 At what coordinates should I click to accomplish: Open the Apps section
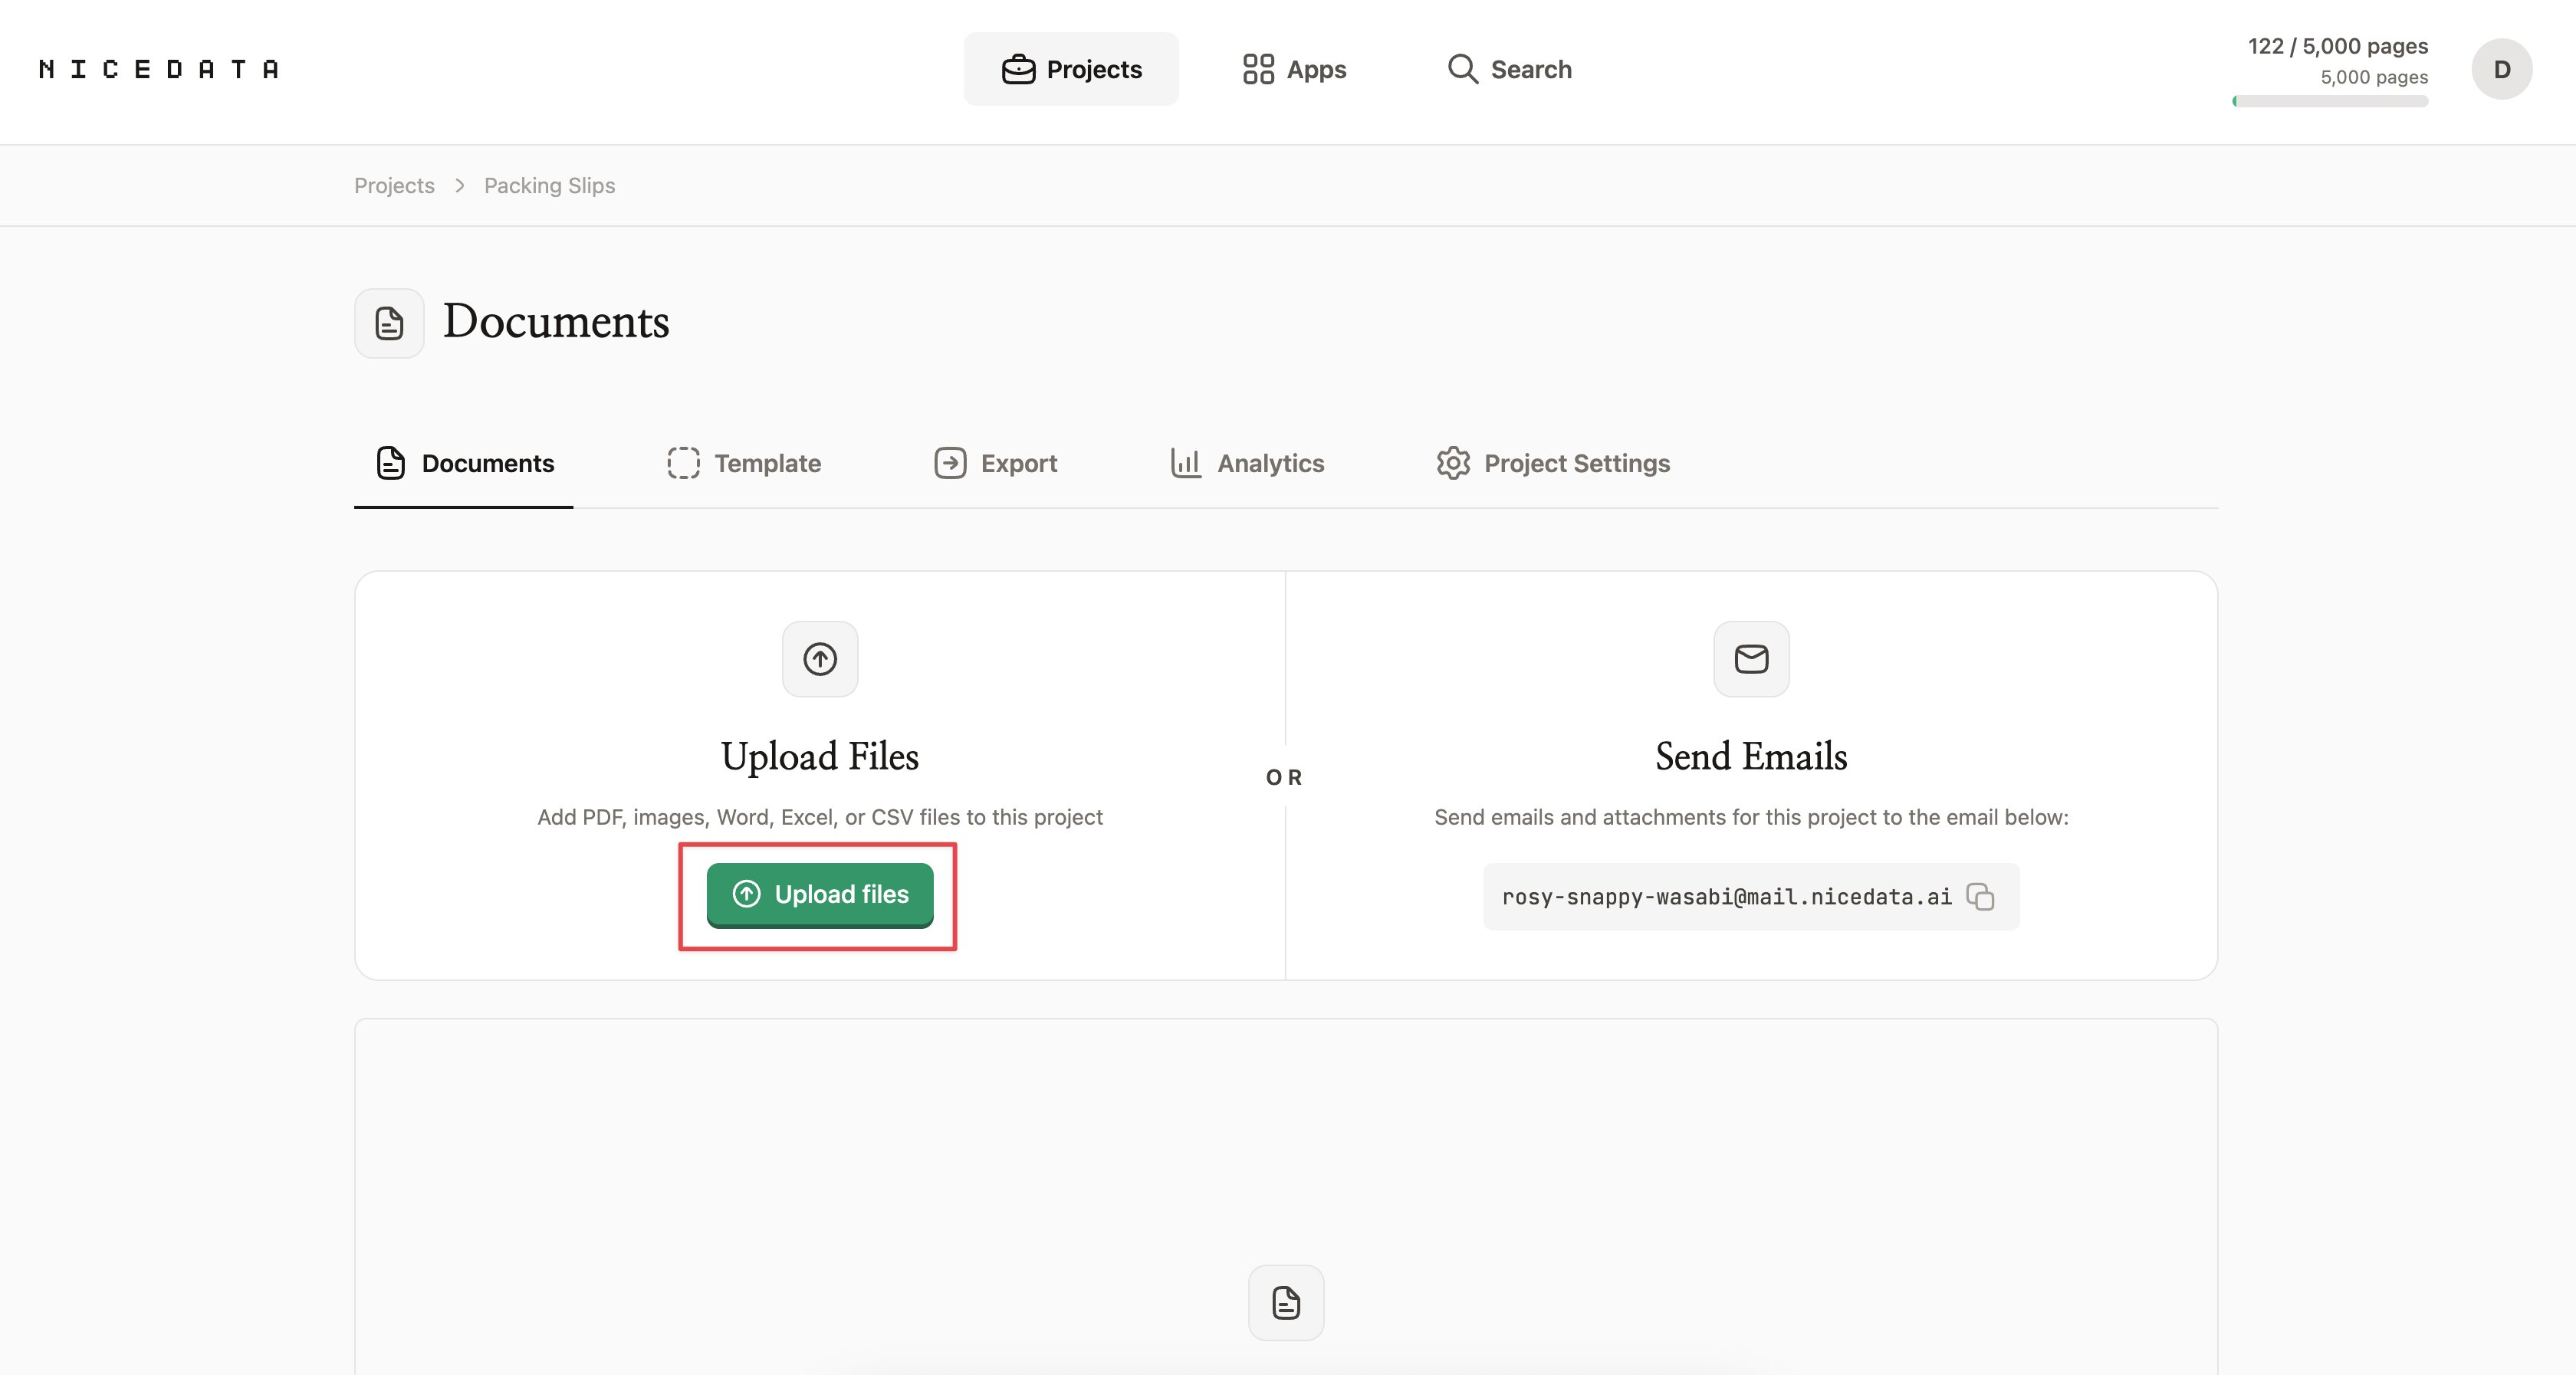(x=1294, y=69)
